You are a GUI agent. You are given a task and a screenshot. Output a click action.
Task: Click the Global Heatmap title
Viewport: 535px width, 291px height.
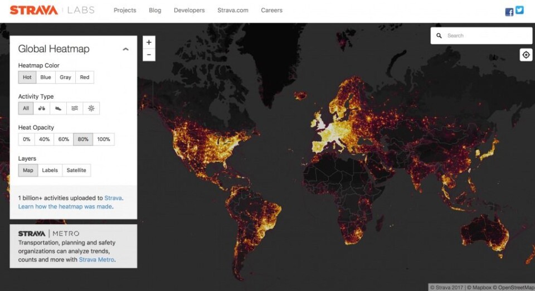53,49
